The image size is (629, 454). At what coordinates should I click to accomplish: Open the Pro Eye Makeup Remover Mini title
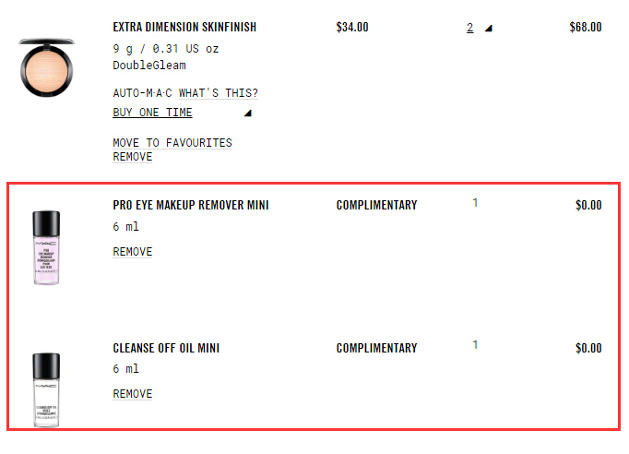(191, 205)
